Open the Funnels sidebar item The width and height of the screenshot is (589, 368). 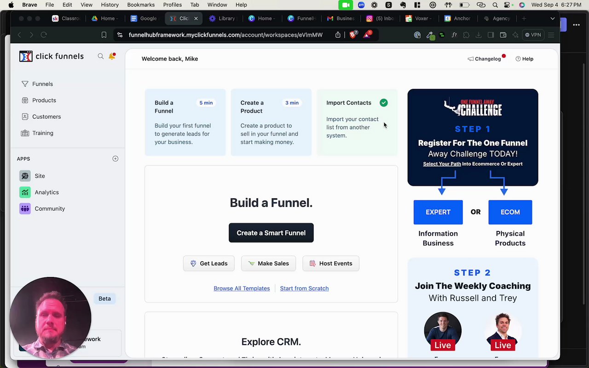pos(37,84)
